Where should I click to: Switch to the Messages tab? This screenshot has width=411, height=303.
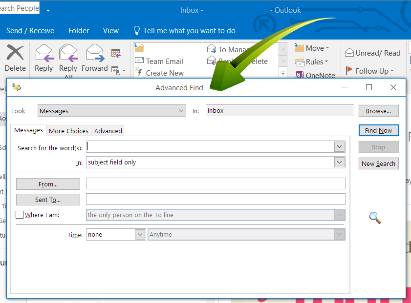point(28,130)
